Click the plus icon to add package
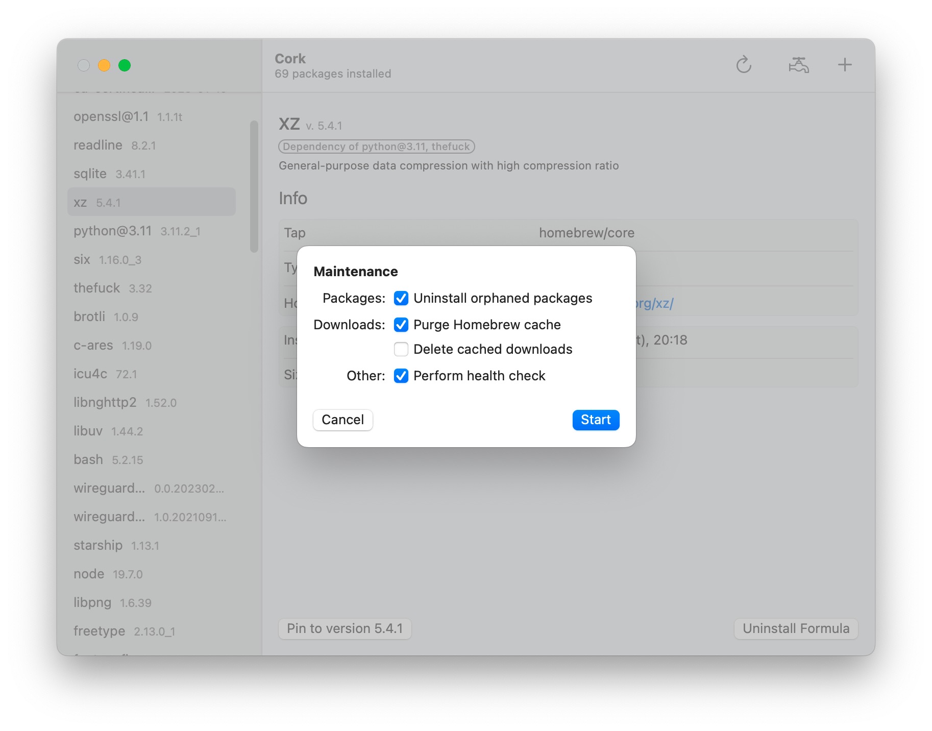932x731 pixels. click(845, 65)
